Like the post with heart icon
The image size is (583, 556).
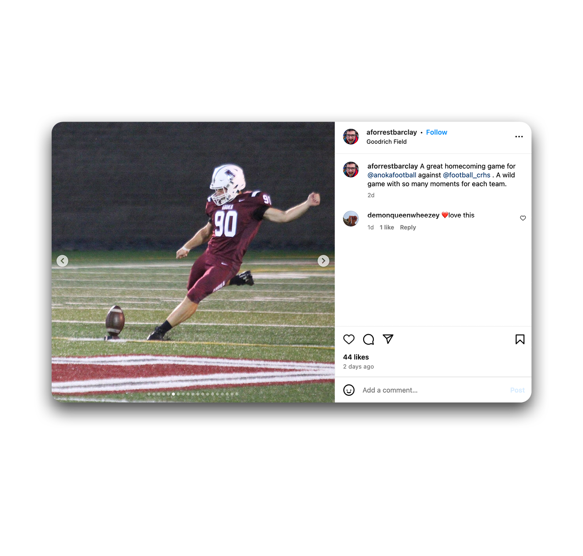(x=349, y=339)
